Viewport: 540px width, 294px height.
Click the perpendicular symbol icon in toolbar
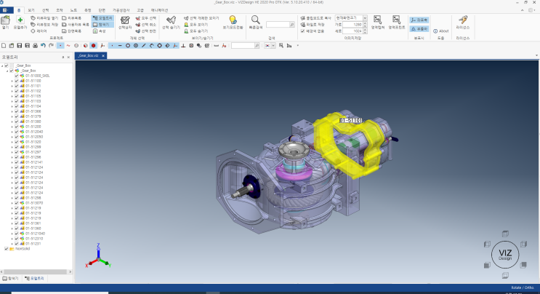183,46
